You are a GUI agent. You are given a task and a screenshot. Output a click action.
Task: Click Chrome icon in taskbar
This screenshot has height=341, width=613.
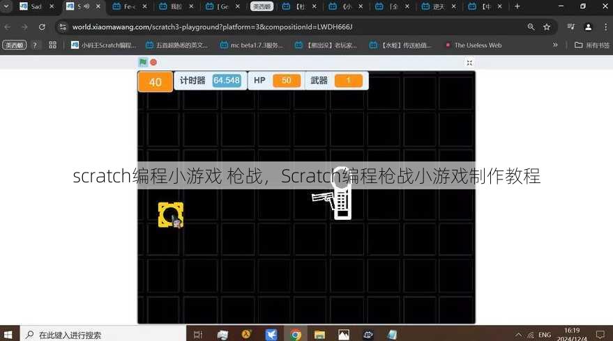point(296,335)
